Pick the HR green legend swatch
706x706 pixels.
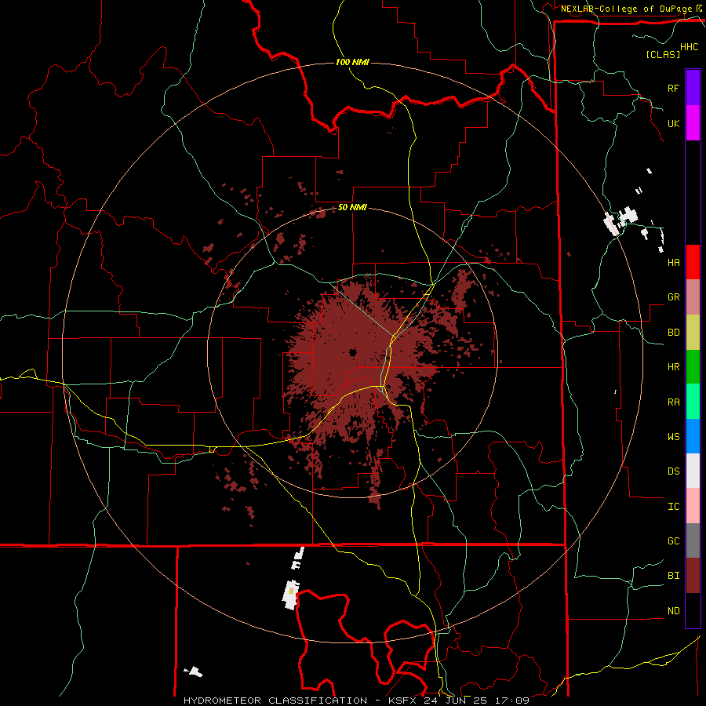click(693, 367)
